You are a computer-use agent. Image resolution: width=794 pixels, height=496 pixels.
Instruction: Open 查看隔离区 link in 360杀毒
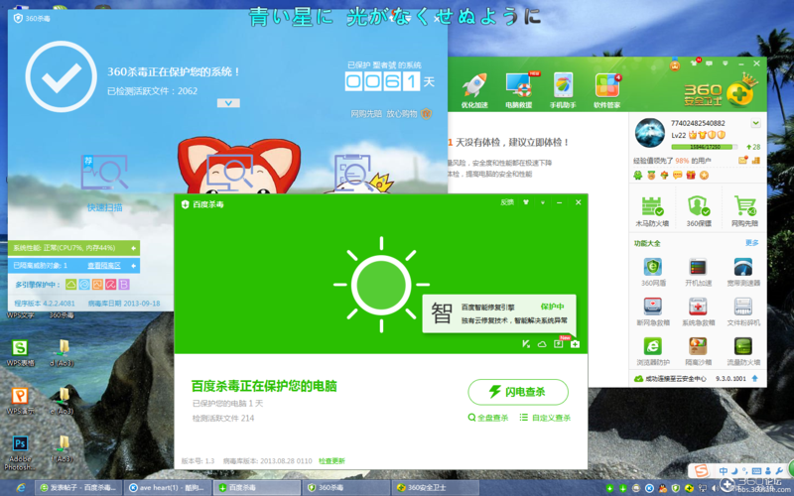click(x=104, y=265)
